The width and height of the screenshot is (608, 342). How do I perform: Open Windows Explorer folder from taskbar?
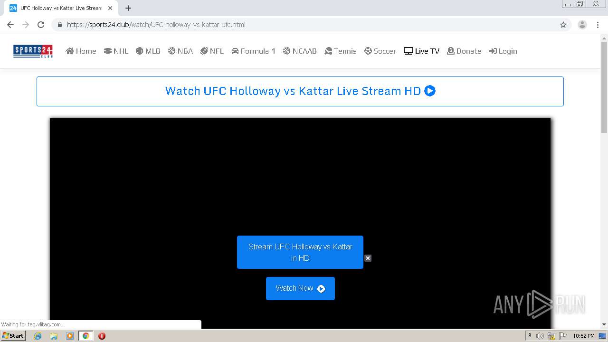point(54,336)
